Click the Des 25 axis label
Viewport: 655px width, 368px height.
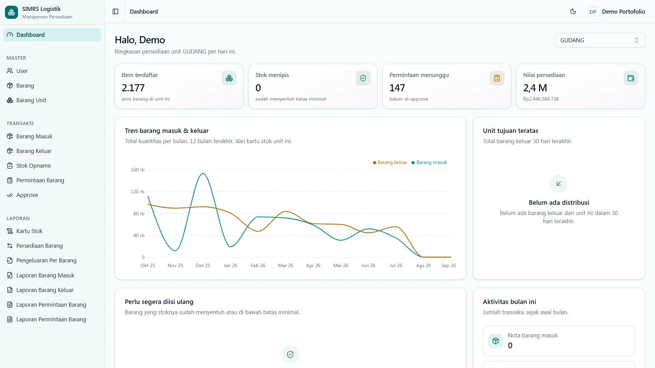coord(203,265)
